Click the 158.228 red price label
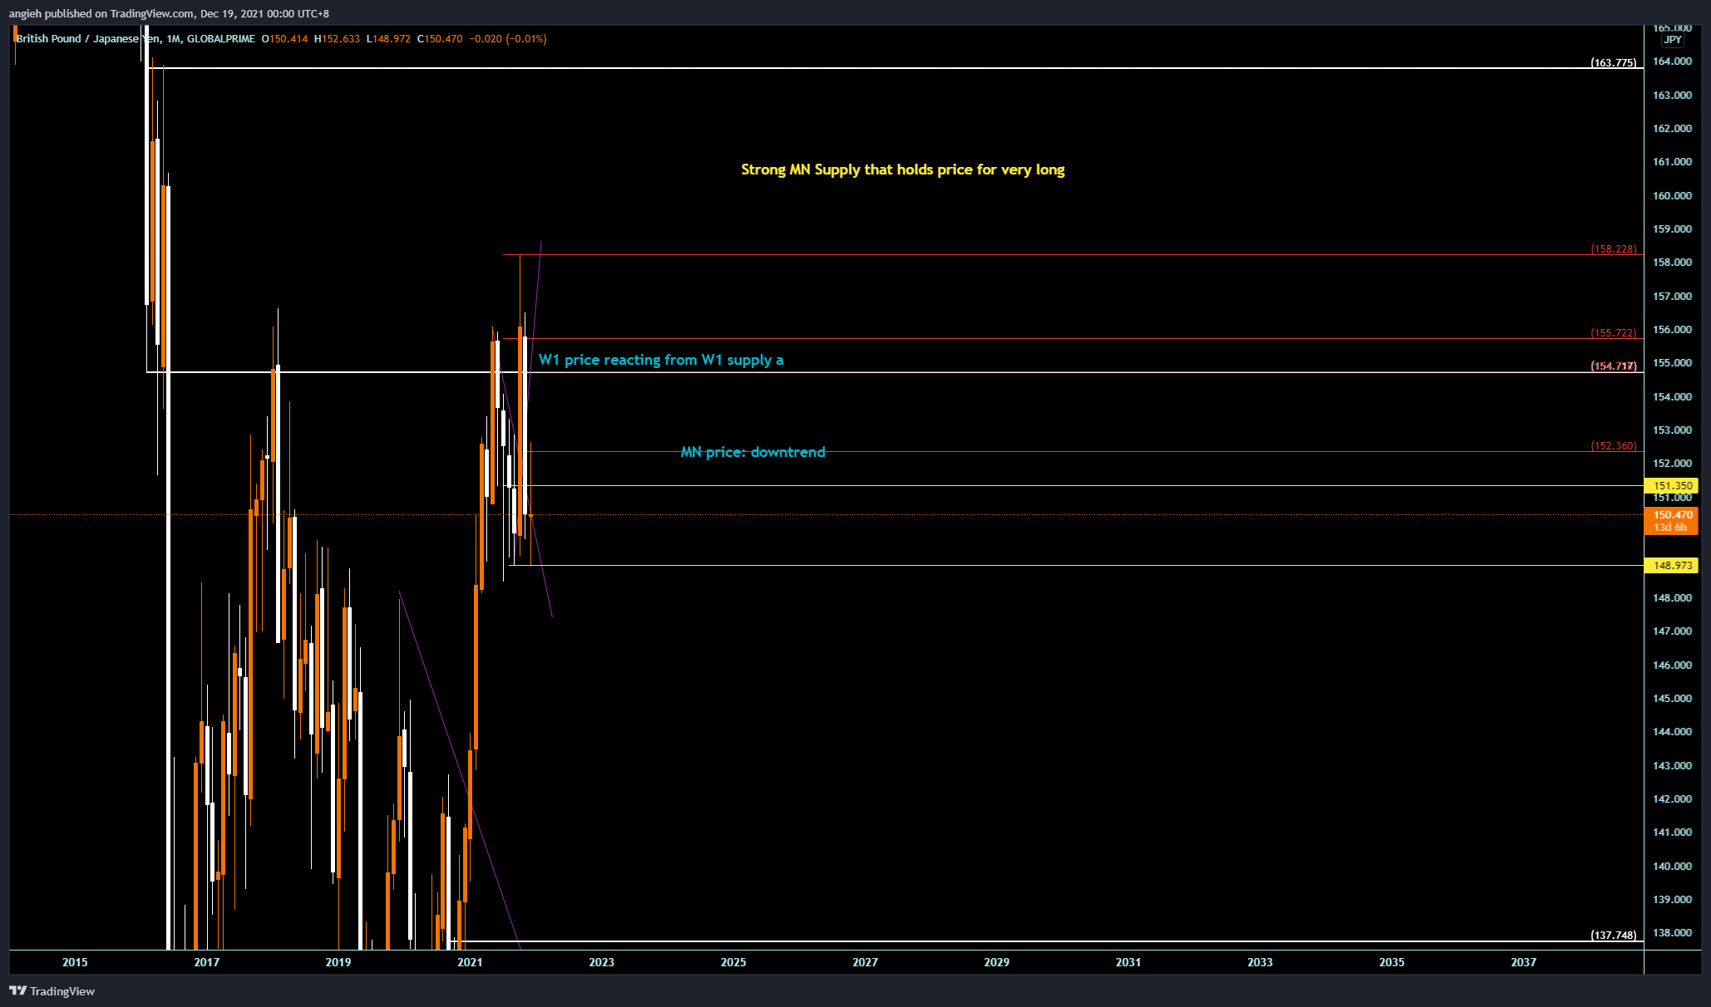This screenshot has width=1711, height=1007. [1613, 248]
